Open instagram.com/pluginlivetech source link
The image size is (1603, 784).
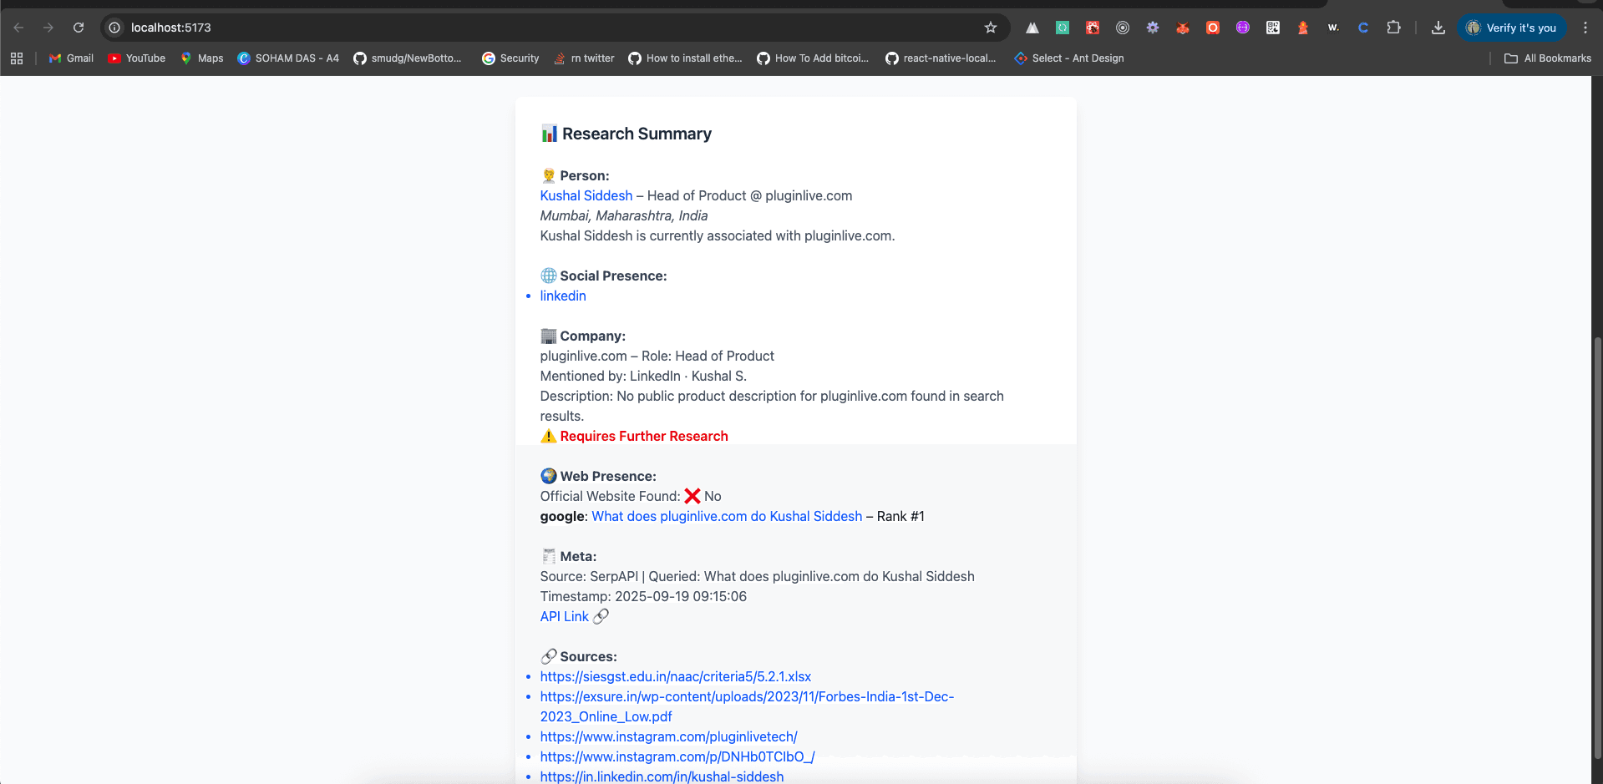(668, 736)
